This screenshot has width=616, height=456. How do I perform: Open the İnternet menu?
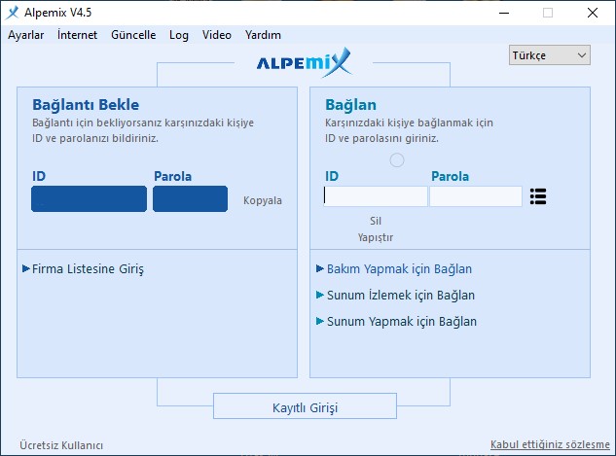[77, 35]
